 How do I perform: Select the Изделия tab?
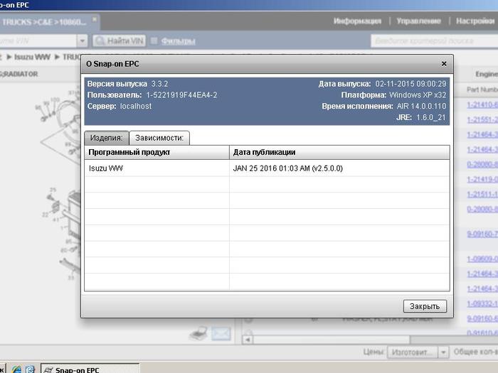point(106,138)
